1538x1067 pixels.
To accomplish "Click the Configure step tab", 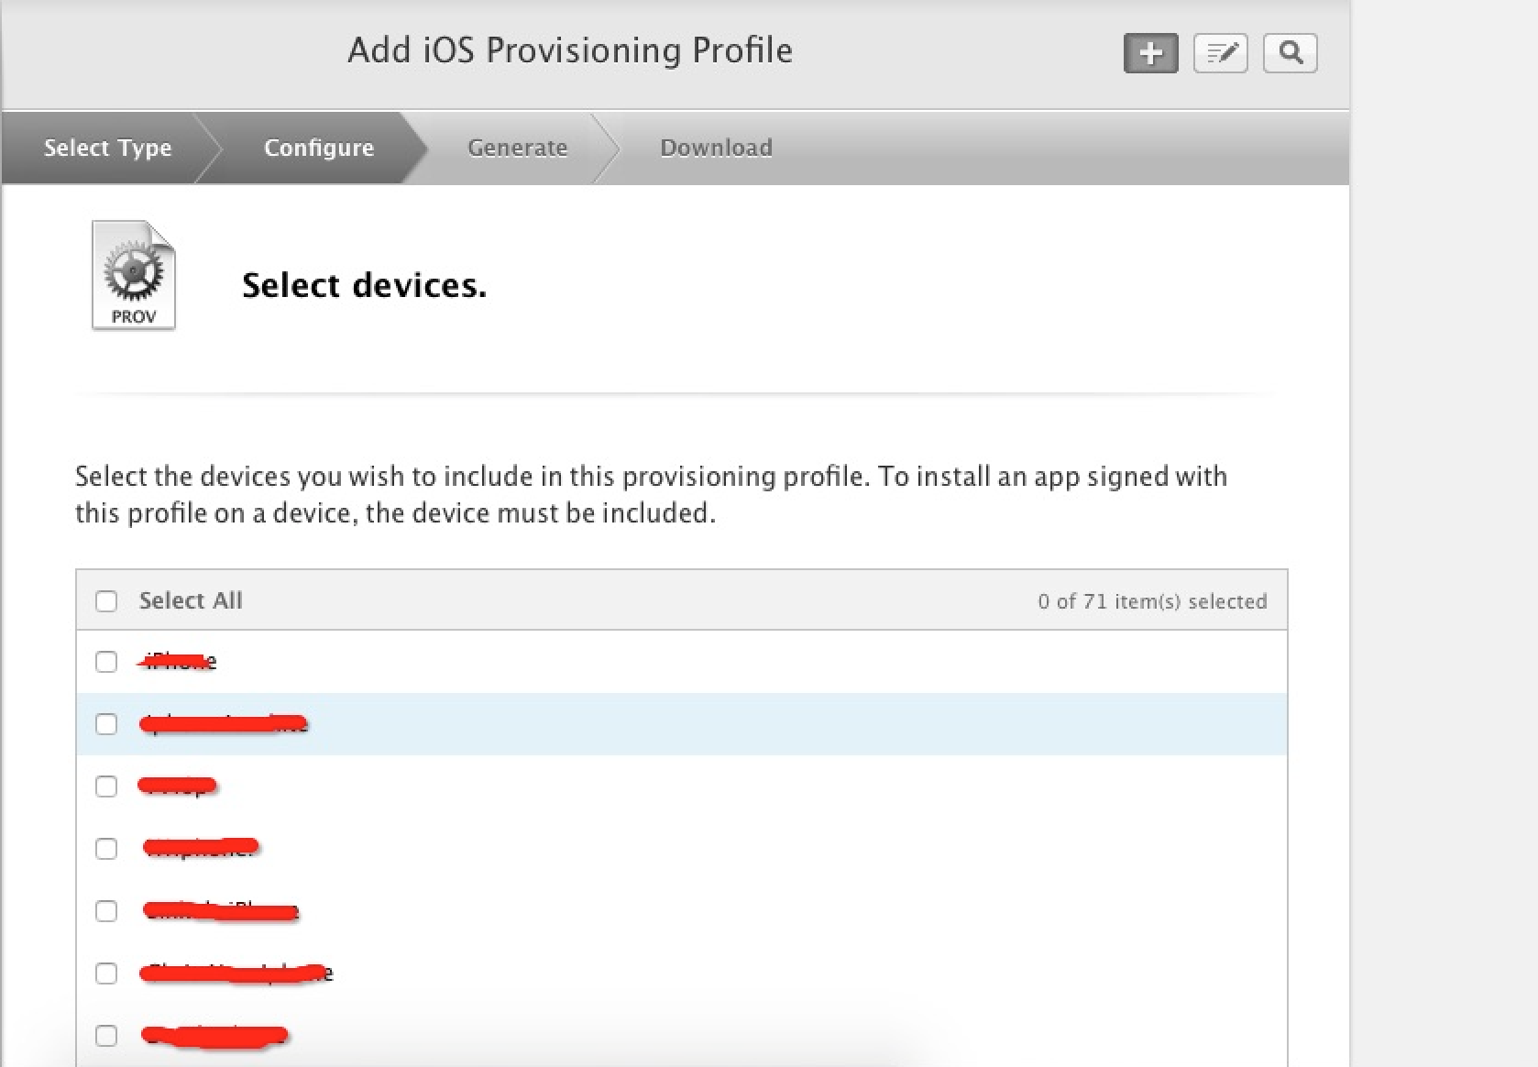I will point(318,148).
